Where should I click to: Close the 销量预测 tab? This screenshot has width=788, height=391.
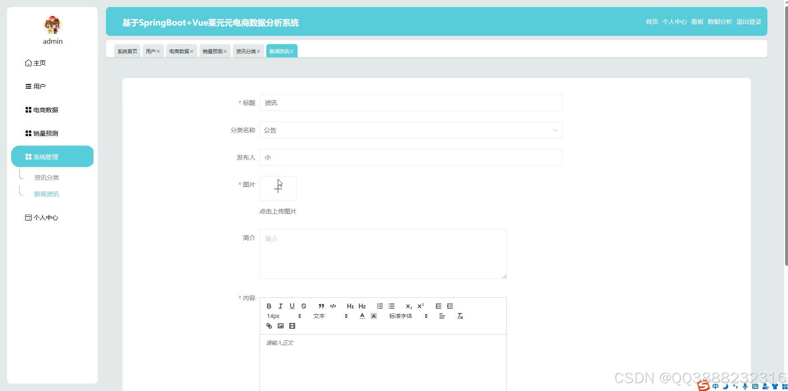pyautogui.click(x=225, y=52)
